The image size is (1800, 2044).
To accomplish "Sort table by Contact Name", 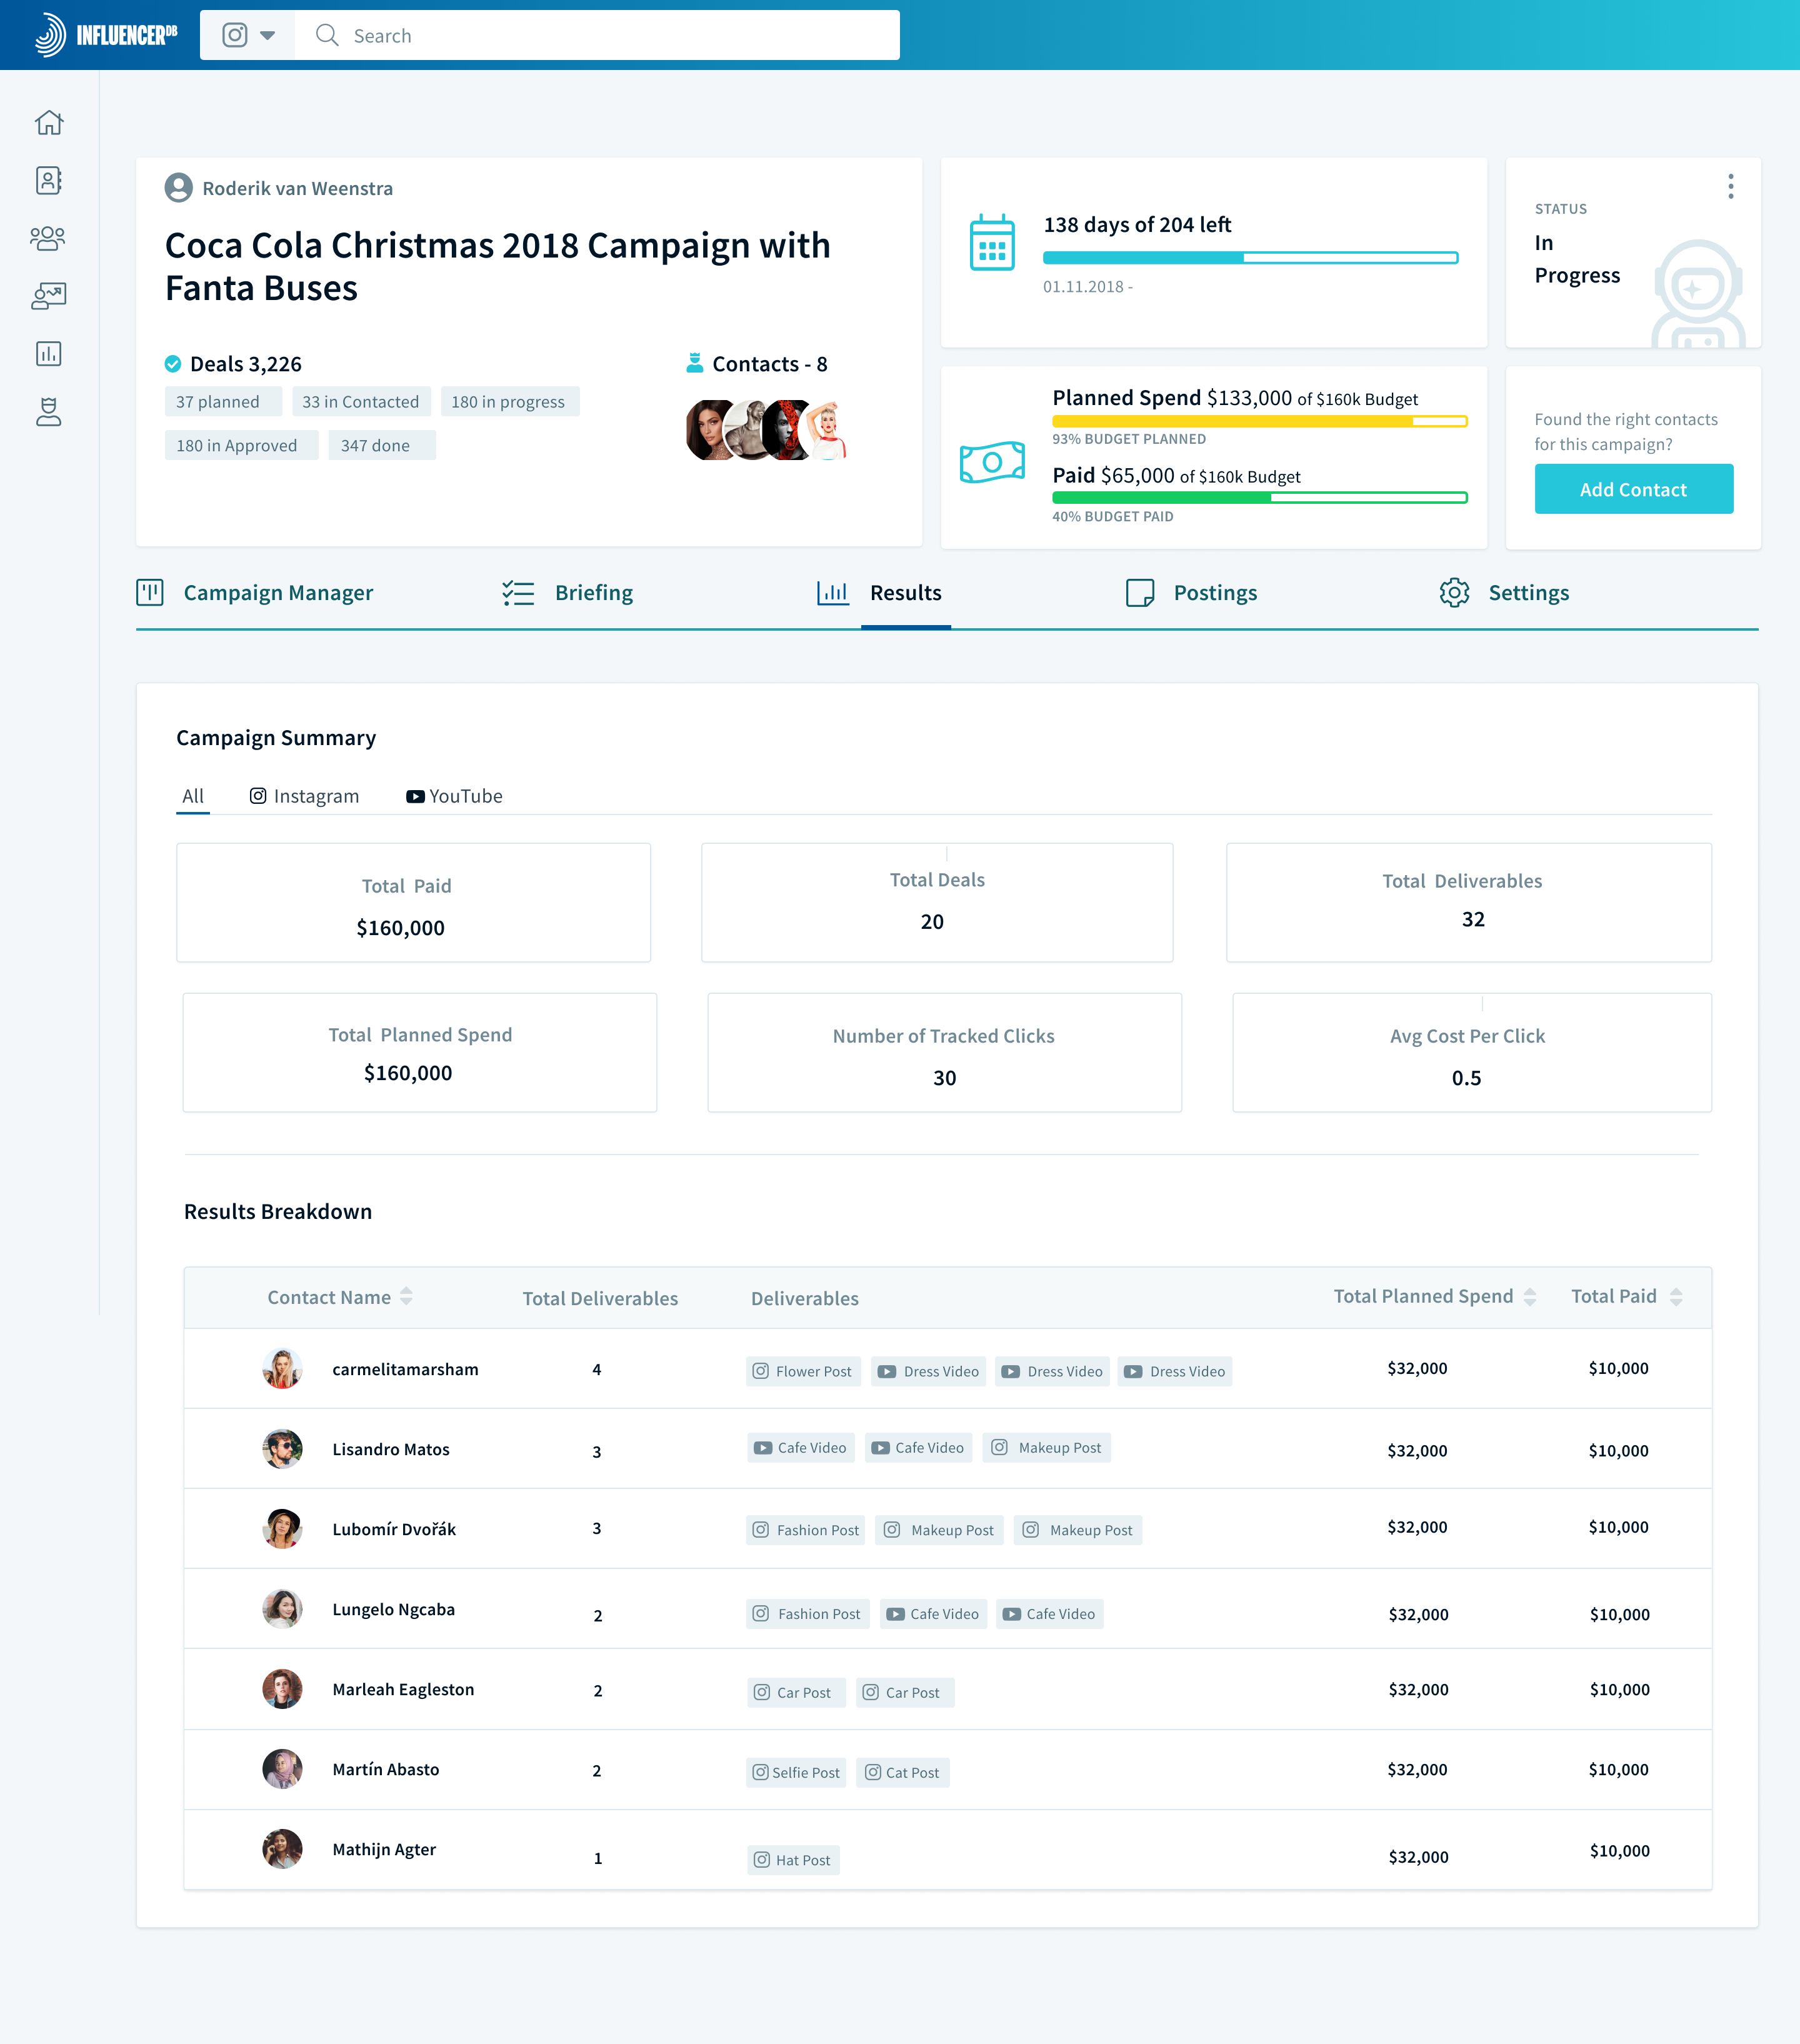I will [x=406, y=1297].
